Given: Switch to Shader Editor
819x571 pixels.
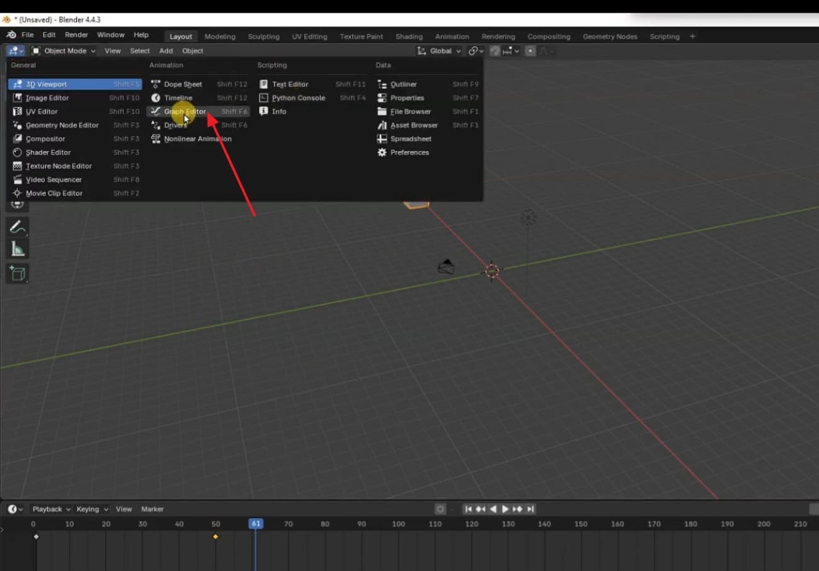Looking at the screenshot, I should [x=75, y=152].
